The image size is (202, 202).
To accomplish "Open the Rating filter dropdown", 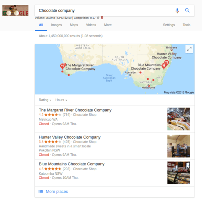I will pyautogui.click(x=45, y=100).
